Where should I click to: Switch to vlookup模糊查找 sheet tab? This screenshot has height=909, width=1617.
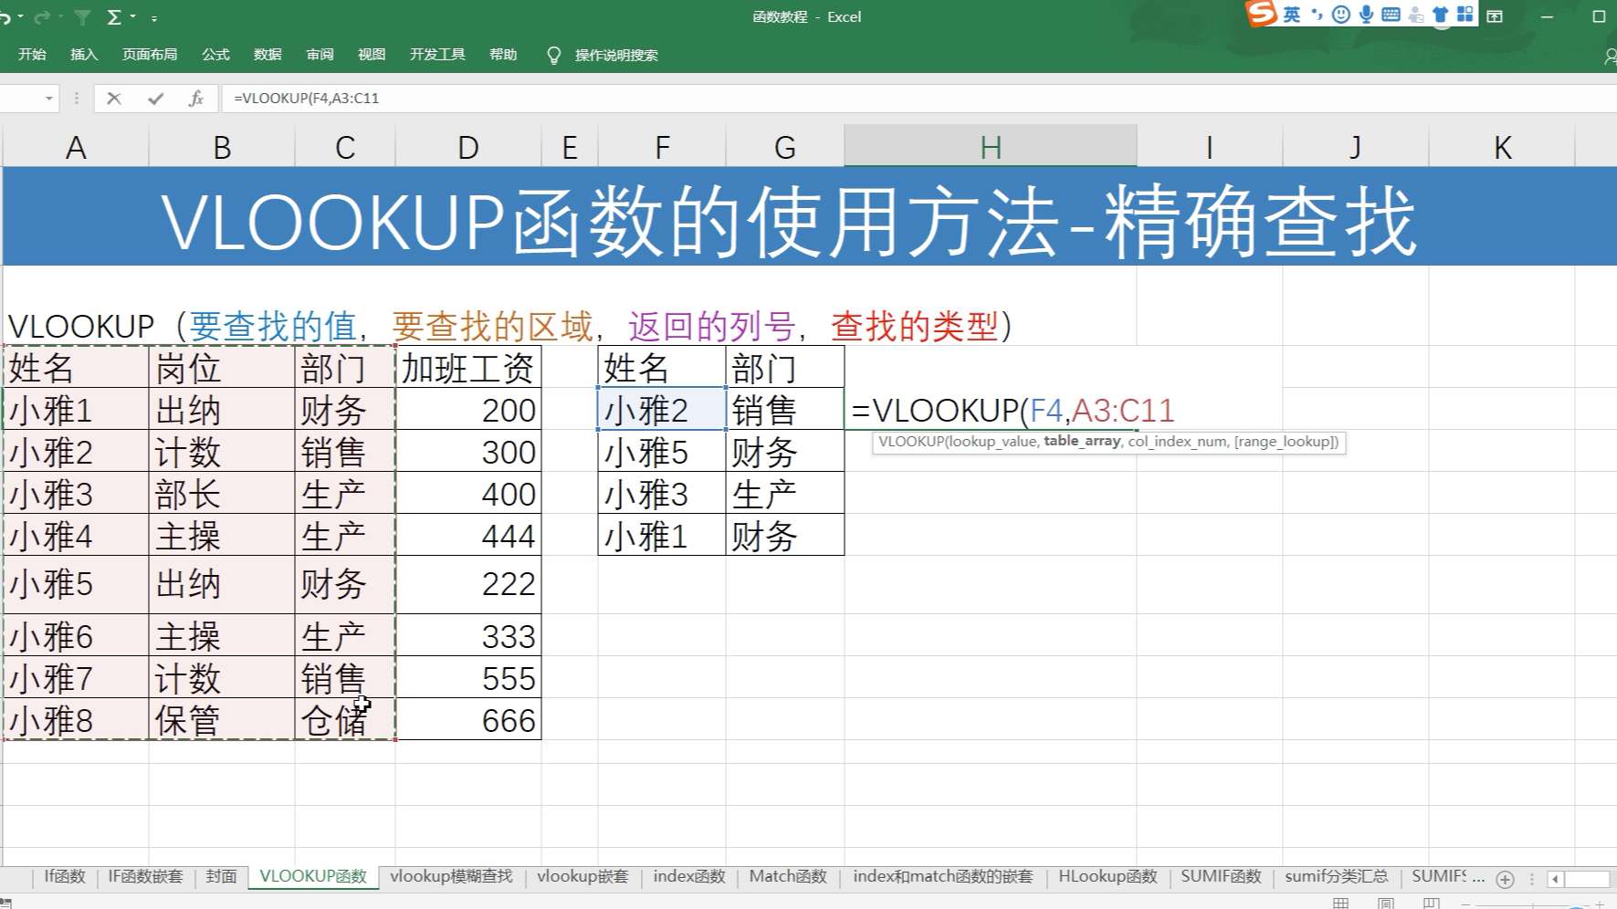click(451, 877)
